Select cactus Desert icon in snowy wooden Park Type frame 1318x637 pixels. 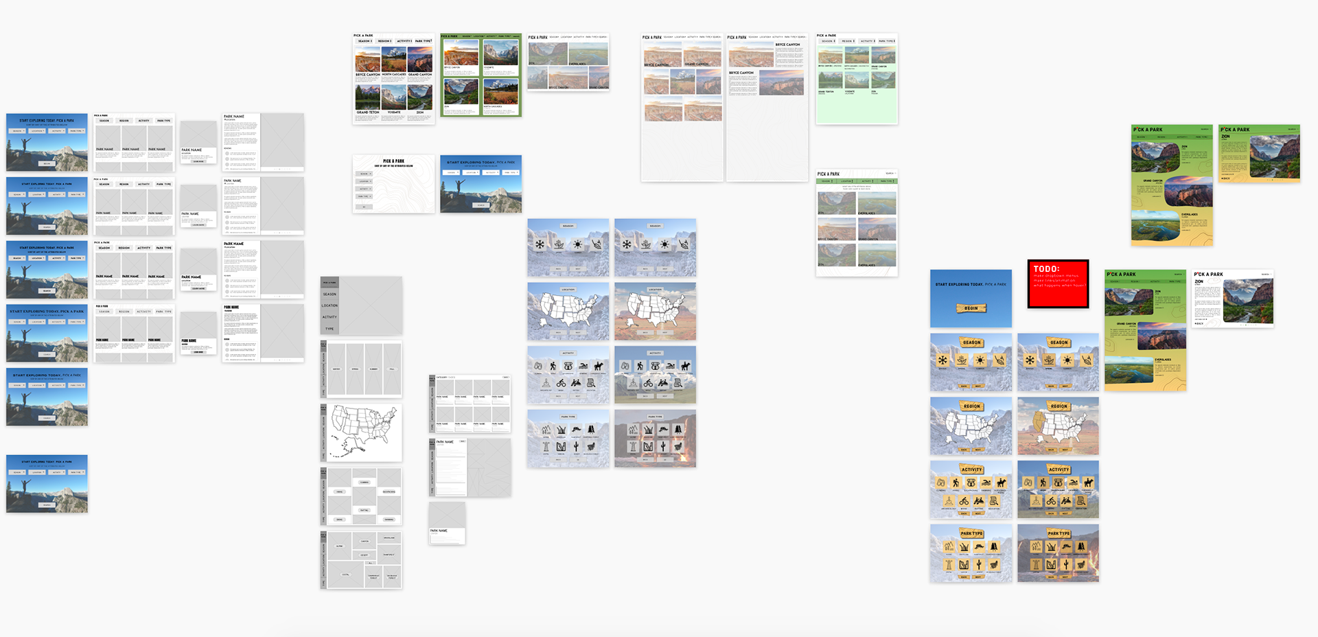[x=979, y=565]
